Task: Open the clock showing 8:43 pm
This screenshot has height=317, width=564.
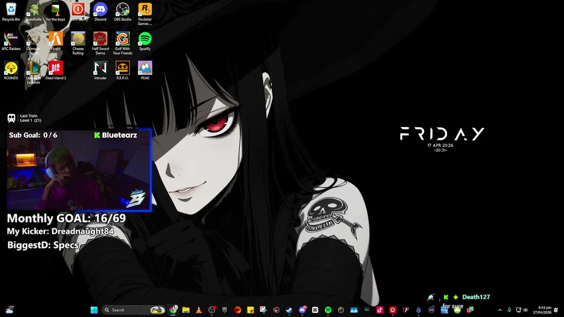Action: (x=543, y=310)
